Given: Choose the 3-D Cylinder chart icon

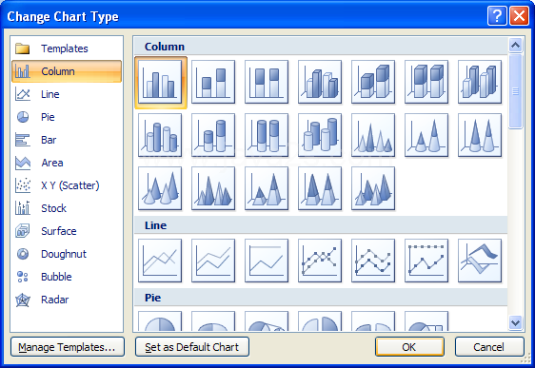Looking at the screenshot, I should coord(320,135).
